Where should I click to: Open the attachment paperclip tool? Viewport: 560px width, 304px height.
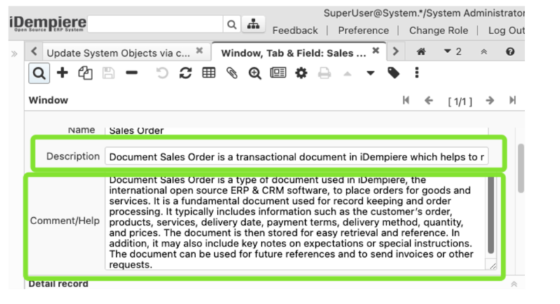(232, 73)
